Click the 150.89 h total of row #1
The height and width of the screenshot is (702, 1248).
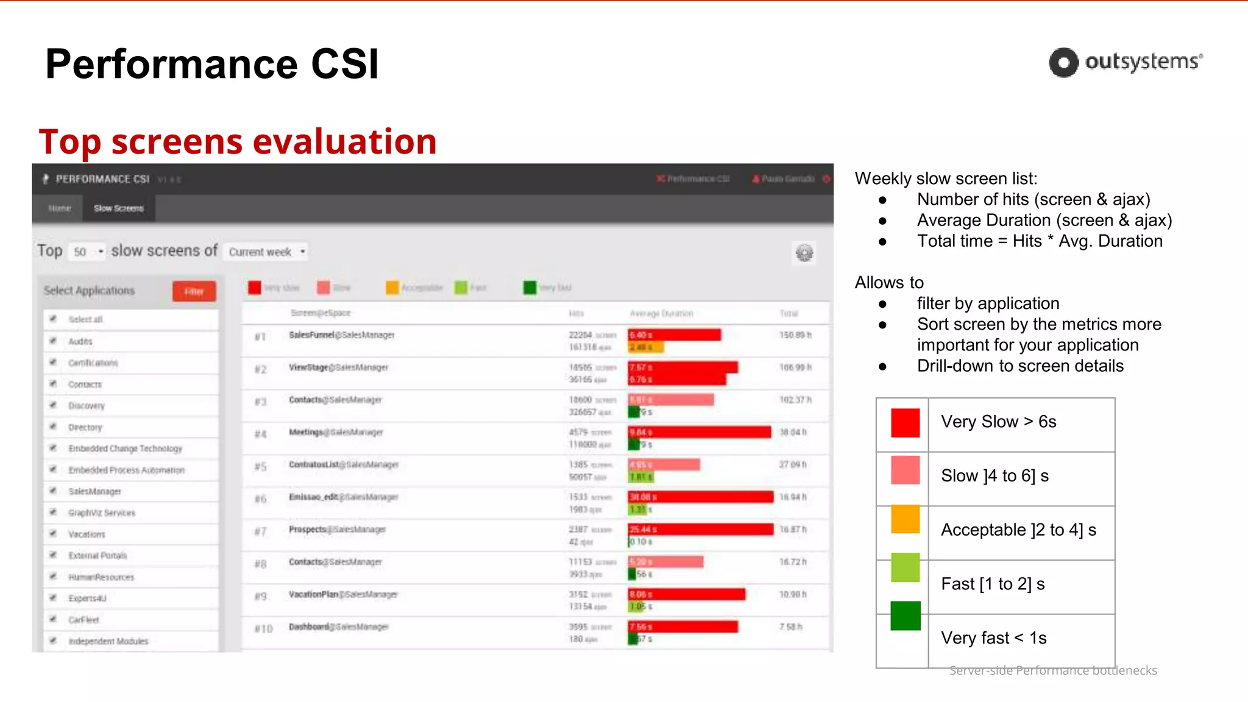[x=795, y=335]
